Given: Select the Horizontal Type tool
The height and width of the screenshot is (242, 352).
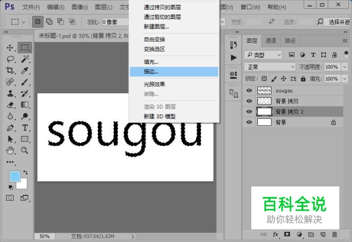Looking at the screenshot, I should [x=25, y=128].
